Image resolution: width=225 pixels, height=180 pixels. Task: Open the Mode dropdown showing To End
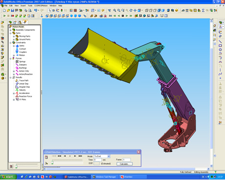[109, 156]
